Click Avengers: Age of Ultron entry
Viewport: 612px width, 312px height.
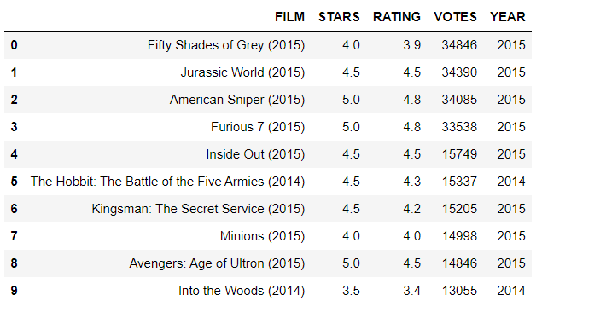pyautogui.click(x=217, y=263)
